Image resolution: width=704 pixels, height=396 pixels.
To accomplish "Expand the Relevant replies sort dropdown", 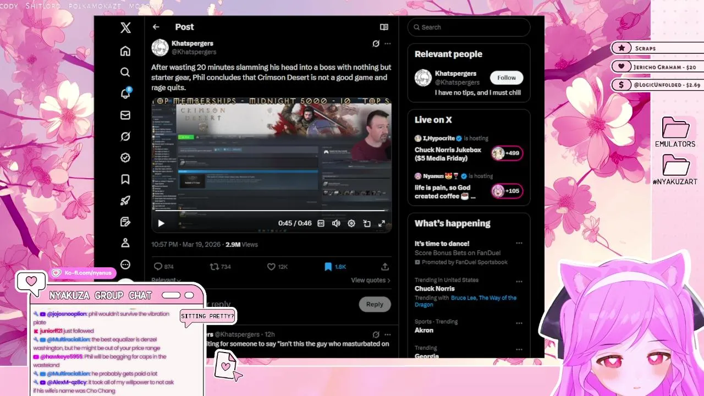I will point(166,280).
